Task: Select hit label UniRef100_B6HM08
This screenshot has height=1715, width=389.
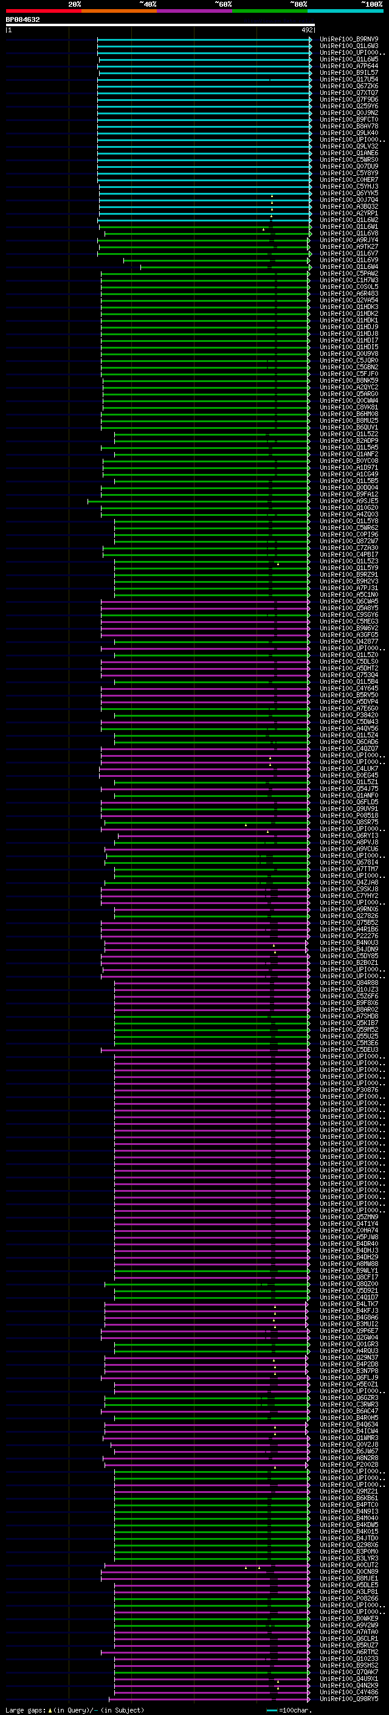Action: coord(349,414)
